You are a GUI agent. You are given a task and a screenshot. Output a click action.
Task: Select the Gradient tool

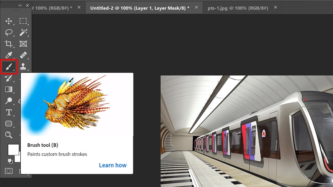click(x=9, y=89)
